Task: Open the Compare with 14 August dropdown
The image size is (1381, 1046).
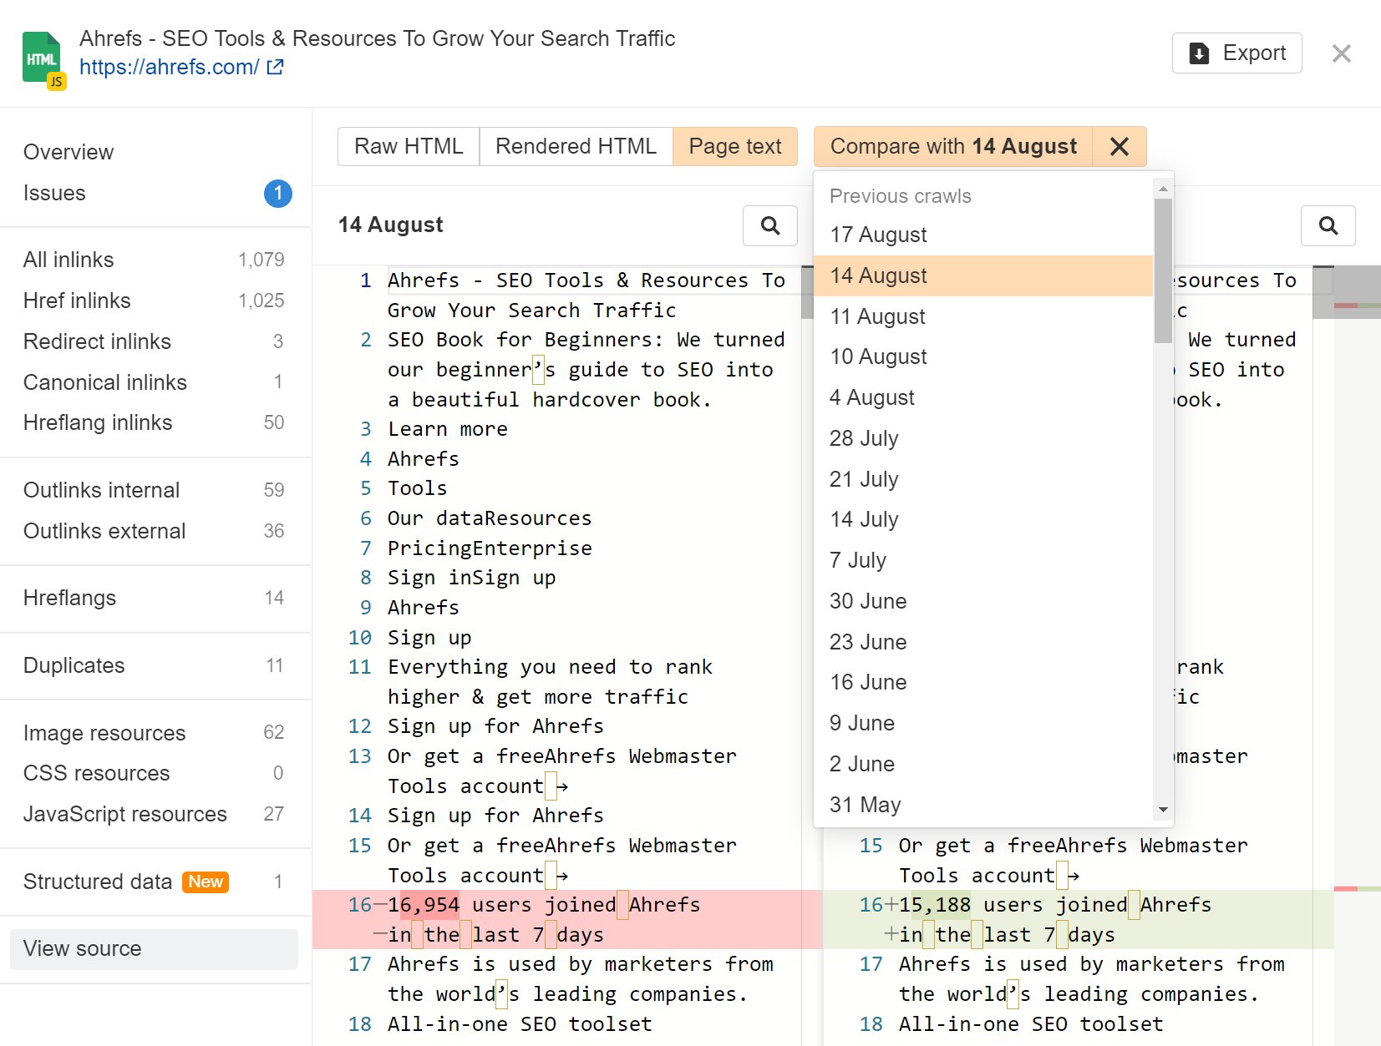Action: (x=952, y=147)
